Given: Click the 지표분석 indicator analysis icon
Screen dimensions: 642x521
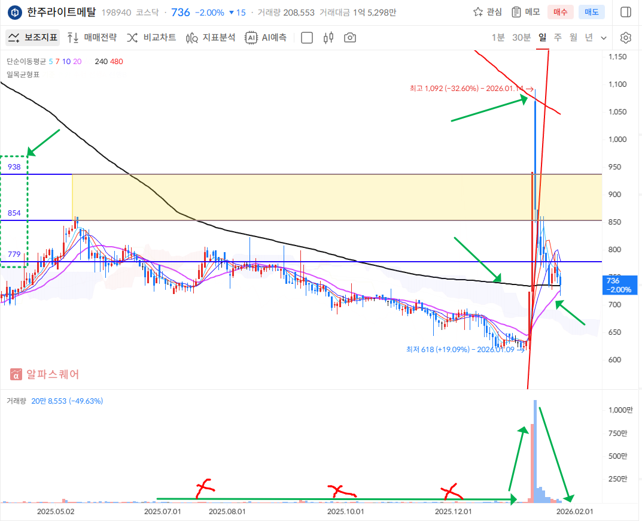Looking at the screenshot, I should coord(211,38).
